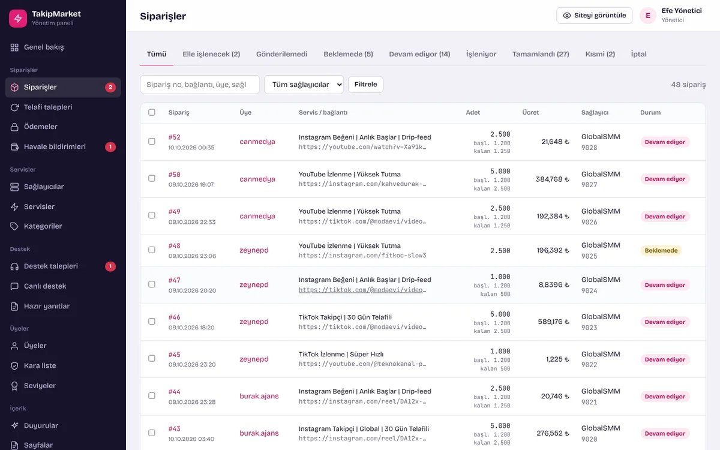Click the Ödemeler lock icon
This screenshot has width=720, height=450.
[14, 127]
